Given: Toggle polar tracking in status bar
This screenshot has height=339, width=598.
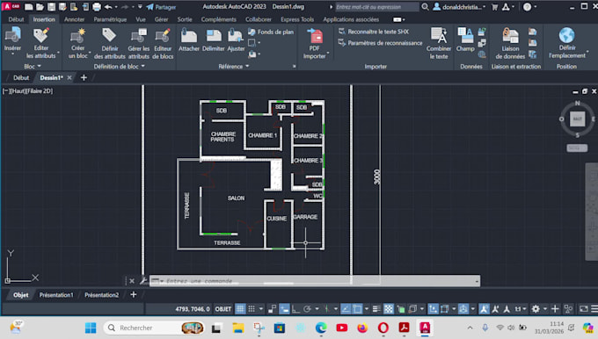Looking at the screenshot, I should (x=307, y=309).
